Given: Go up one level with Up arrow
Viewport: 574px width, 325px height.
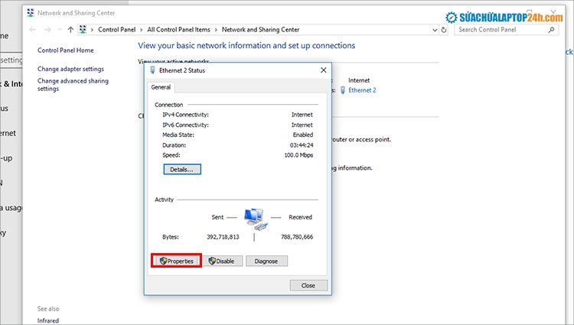Looking at the screenshot, I should (70, 30).
